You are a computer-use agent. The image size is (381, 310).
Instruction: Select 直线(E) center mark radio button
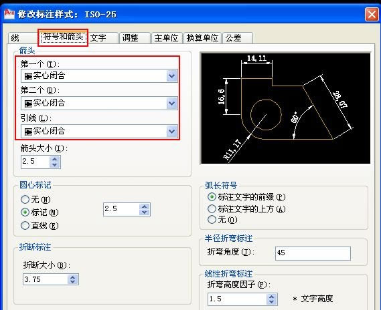[x=25, y=226]
